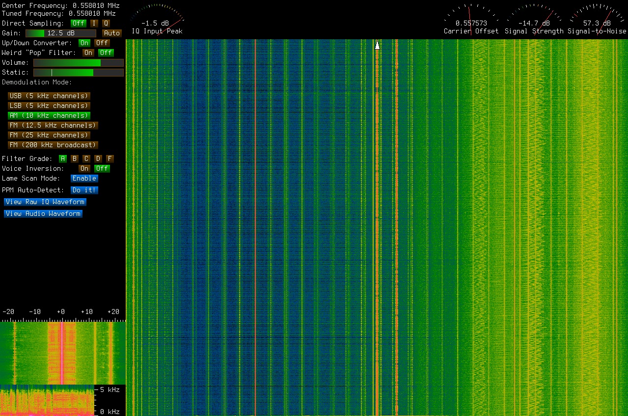Adjust the Gain slider at 12.5 dB
Image resolution: width=628 pixels, height=416 pixels.
pyautogui.click(x=60, y=33)
